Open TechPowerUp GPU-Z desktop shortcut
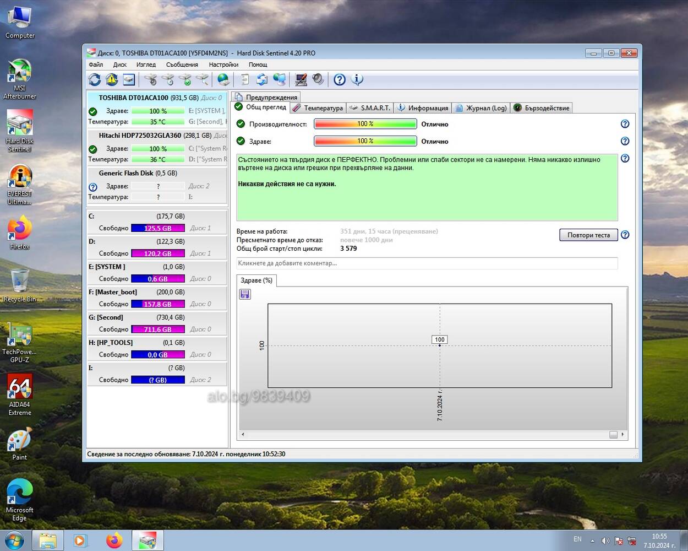Screen dimensions: 688x551 tap(20, 343)
